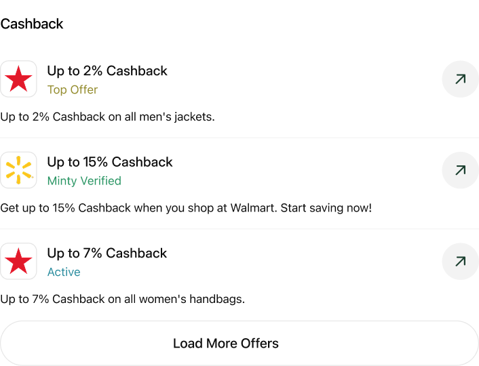Click the "Active" status label
479x366 pixels.
tap(64, 272)
